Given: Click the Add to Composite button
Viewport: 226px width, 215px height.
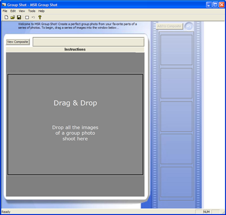Looking at the screenshot, I should [169, 26].
